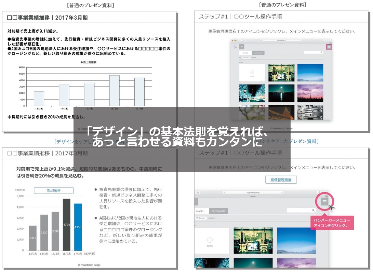The height and width of the screenshot is (272, 373).
Task: Open the blue sky photo in the bottom-right slide
Action: [x=296, y=240]
